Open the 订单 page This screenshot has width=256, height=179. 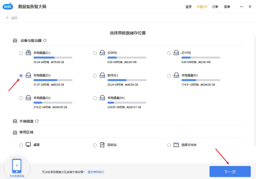pyautogui.click(x=215, y=7)
